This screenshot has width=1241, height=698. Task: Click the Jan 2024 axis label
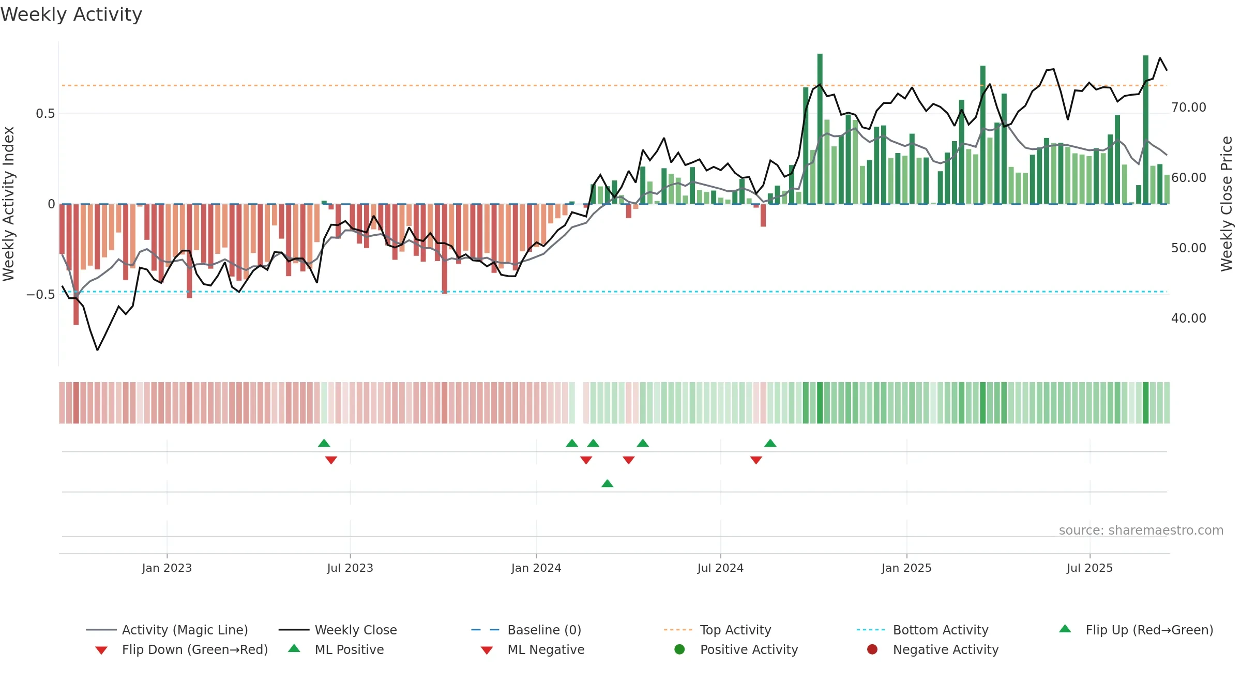536,568
